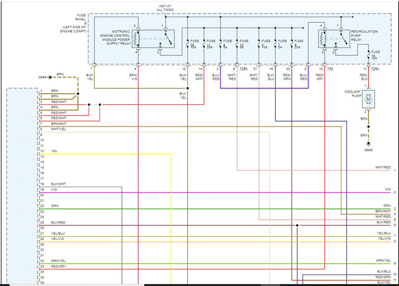Click the RED/WHT wire label at terminal 14

click(199, 77)
